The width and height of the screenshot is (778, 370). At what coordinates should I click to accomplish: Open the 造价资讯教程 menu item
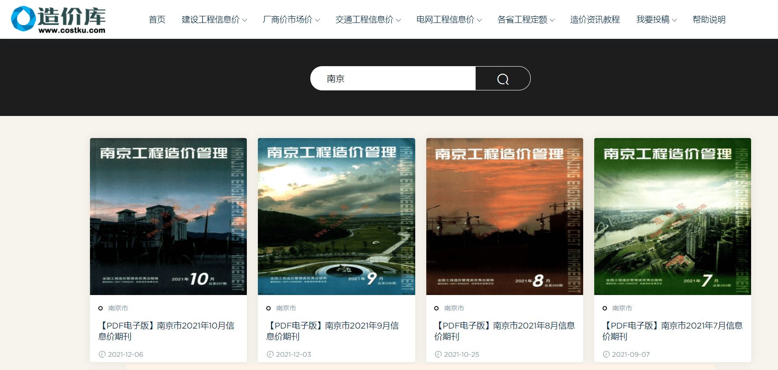pyautogui.click(x=595, y=19)
